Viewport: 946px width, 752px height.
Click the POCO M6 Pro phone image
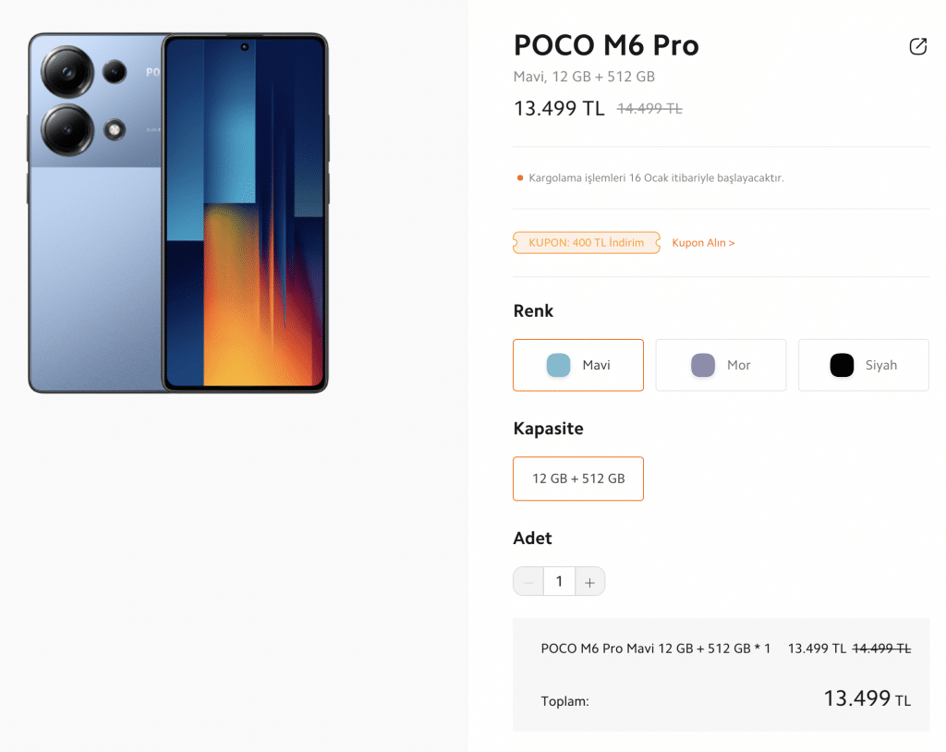[x=178, y=213]
